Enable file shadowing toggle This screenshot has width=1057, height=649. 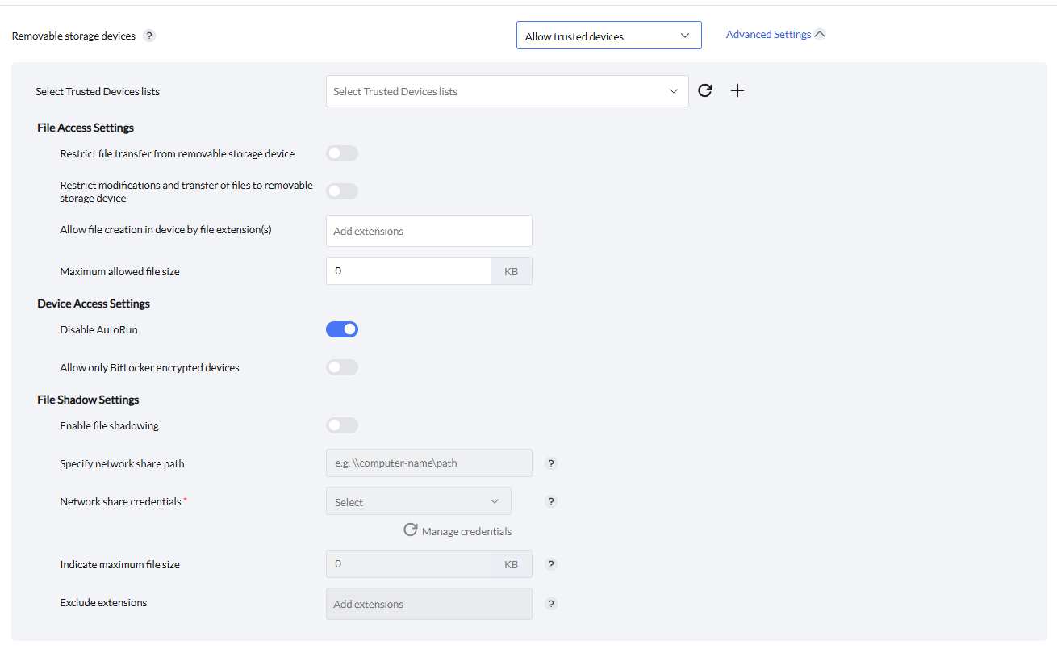click(x=342, y=425)
